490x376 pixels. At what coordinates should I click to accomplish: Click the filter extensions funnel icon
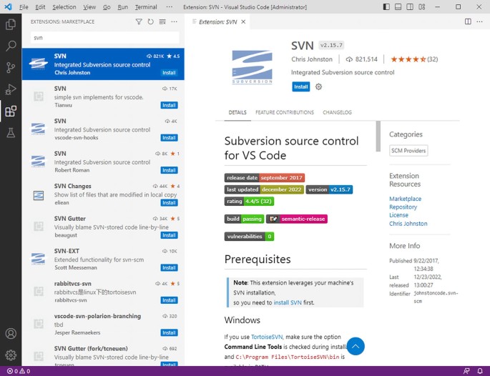[139, 21]
